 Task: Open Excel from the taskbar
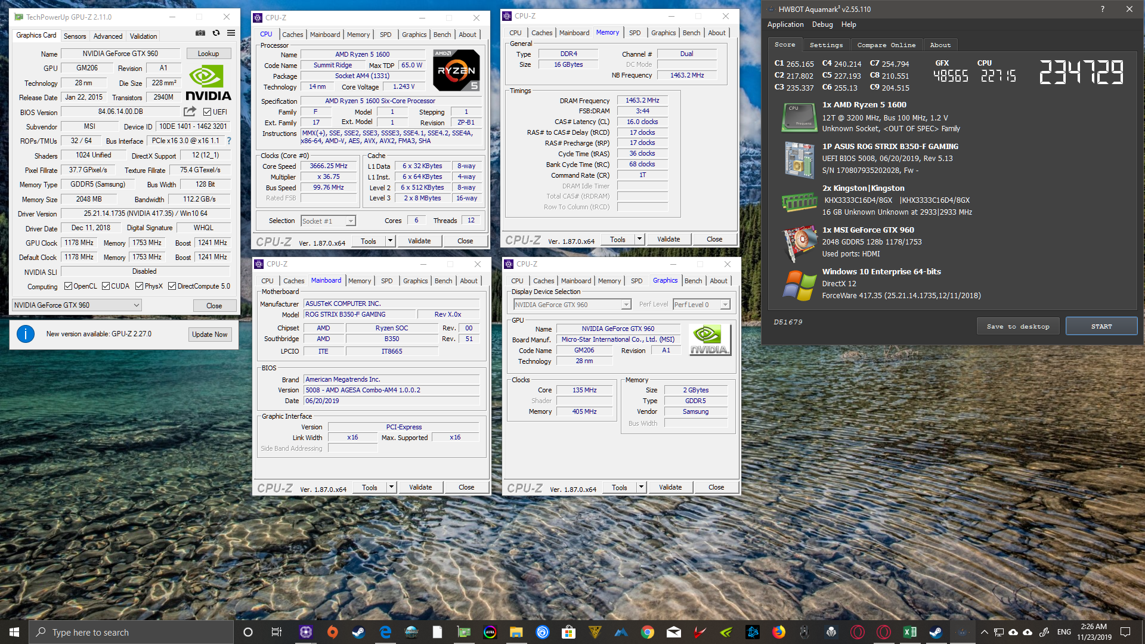(910, 632)
